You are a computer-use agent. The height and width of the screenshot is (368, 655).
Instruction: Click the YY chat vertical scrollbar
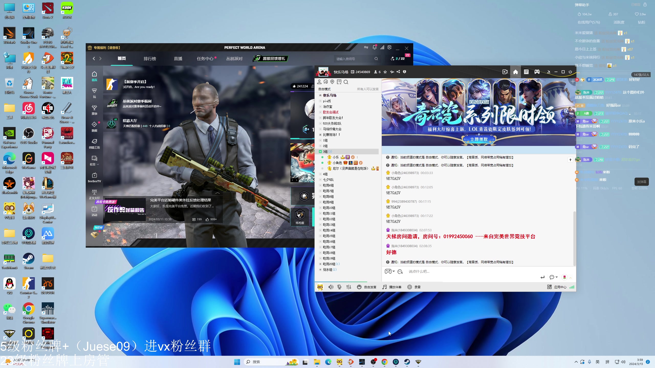point(574,238)
